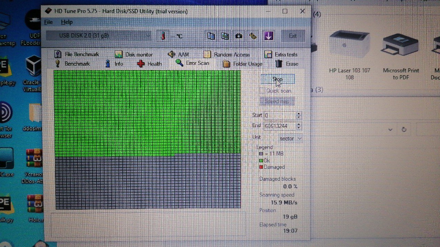Click the thermometer temperature indicator
The width and height of the screenshot is (440, 247).
[163, 36]
